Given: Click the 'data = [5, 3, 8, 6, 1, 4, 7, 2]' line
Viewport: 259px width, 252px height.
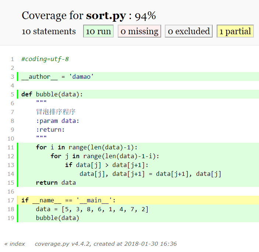Looking at the screenshot, I should point(92,209).
